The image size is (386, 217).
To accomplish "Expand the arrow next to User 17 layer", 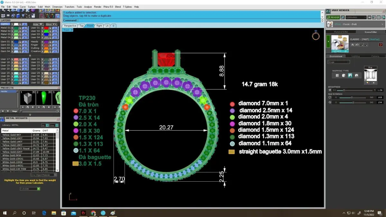I will (12, 59).
